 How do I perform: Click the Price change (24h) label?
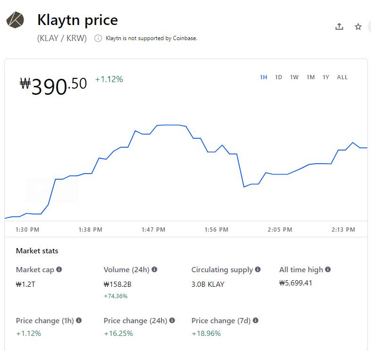tap(135, 321)
